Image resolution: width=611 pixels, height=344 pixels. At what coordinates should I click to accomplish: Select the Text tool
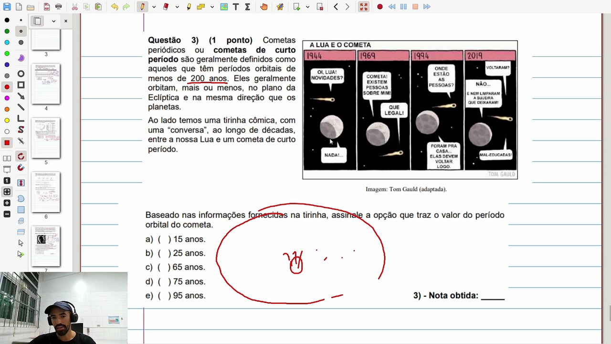[x=236, y=7]
